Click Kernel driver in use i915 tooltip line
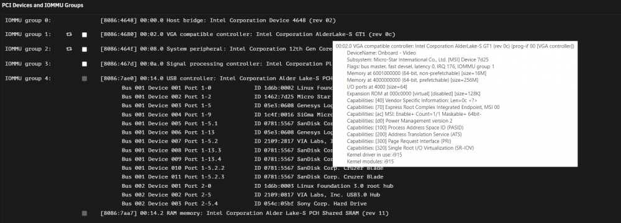Screen dimensions: 621x223 pos(370,155)
